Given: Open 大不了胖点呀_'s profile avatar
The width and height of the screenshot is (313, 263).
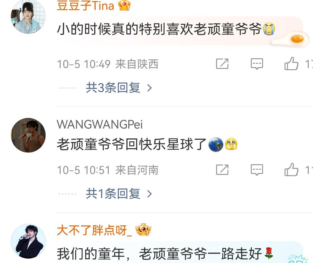Looking at the screenshot, I should [28, 241].
